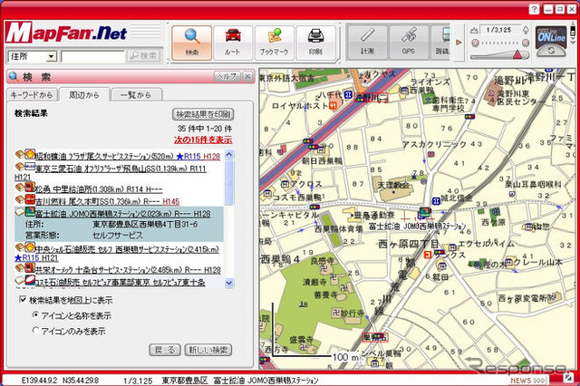Select the アイコンと名称を表示 radio button
The width and height of the screenshot is (580, 386).
(35, 315)
